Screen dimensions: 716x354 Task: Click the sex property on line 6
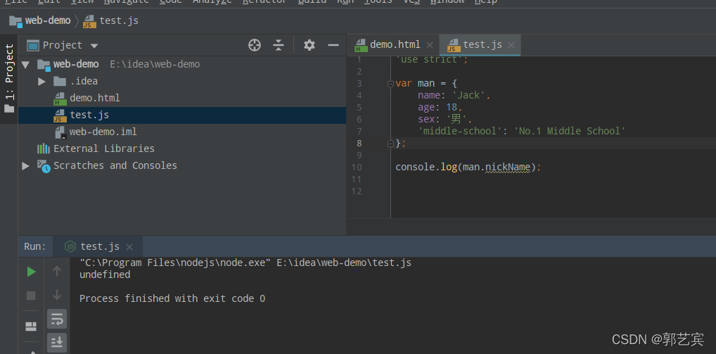point(426,119)
